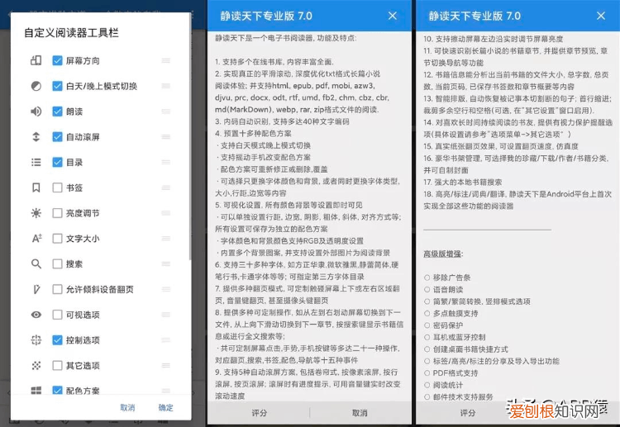The width and height of the screenshot is (620, 427).
Task: Check the 可视选项 checkbox
Action: pos(57,315)
